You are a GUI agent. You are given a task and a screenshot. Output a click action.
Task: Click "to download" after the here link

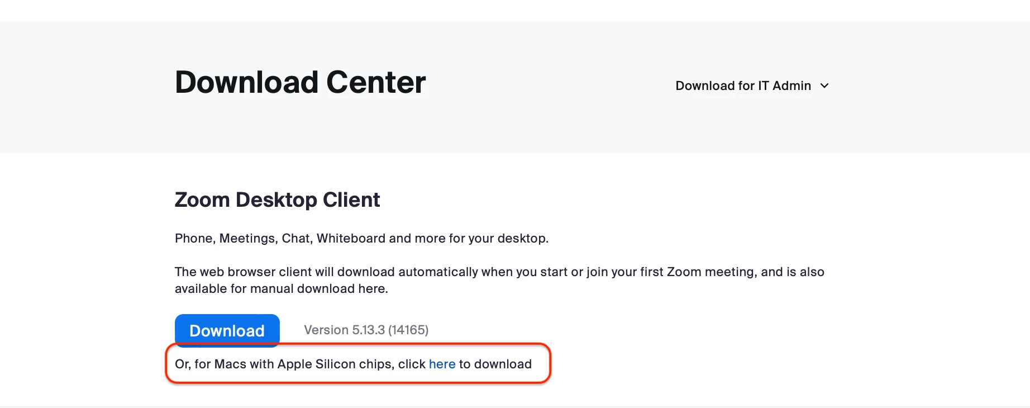495,364
